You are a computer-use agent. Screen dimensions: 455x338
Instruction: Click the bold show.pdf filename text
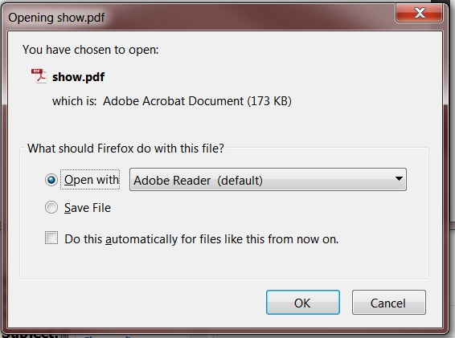point(78,77)
